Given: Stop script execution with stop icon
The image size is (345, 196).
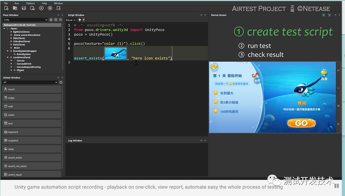Looking at the screenshot, I should click(50, 8).
